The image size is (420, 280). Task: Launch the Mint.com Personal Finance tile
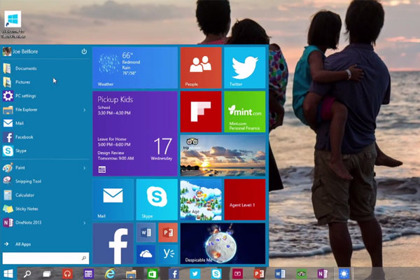244,111
